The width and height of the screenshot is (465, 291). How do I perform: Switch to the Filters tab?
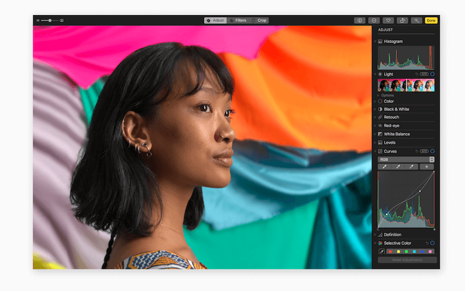point(238,20)
